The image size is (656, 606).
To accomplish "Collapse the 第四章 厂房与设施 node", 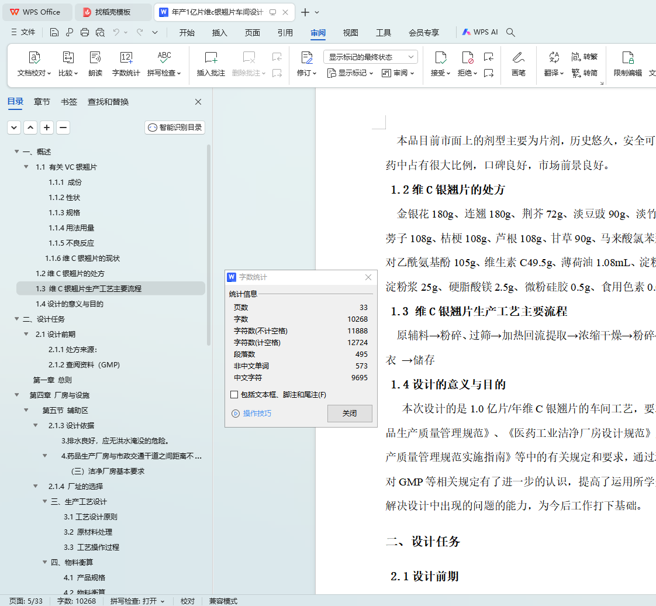I will (x=17, y=395).
